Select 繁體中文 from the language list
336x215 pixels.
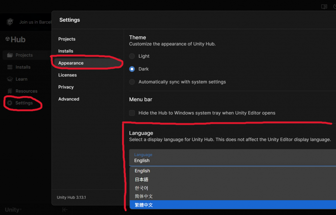click(x=233, y=205)
